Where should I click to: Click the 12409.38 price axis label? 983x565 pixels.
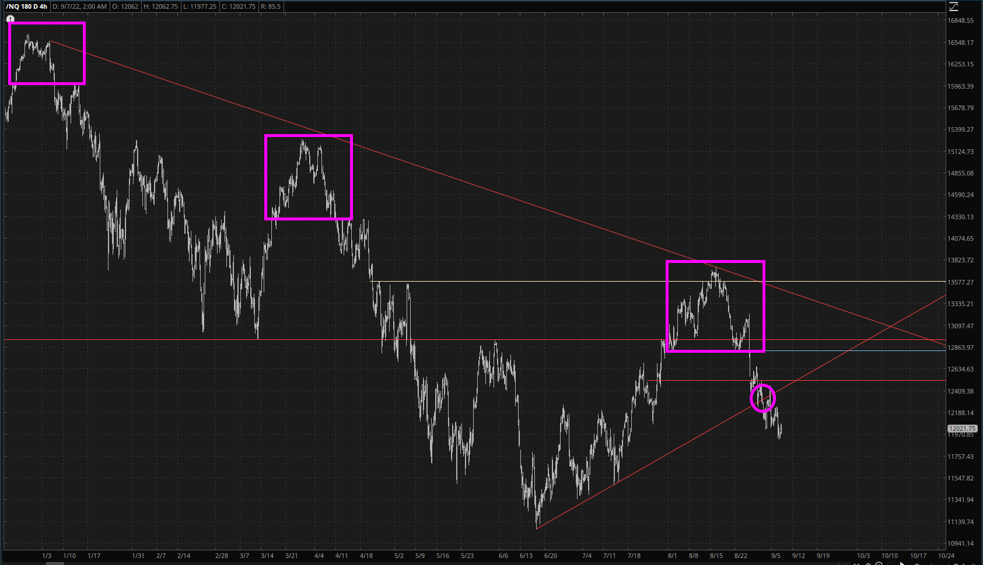tap(960, 391)
